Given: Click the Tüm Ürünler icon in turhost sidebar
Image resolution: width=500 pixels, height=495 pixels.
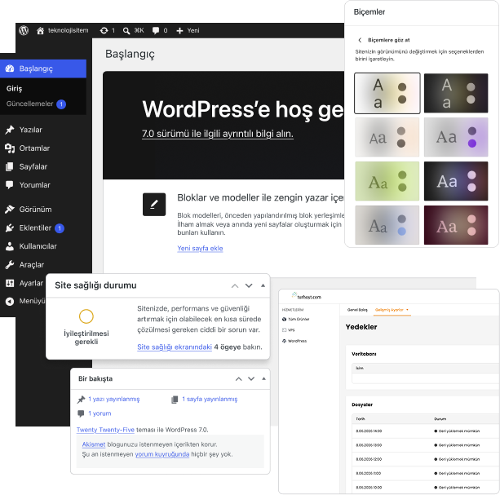Looking at the screenshot, I should pos(284,319).
